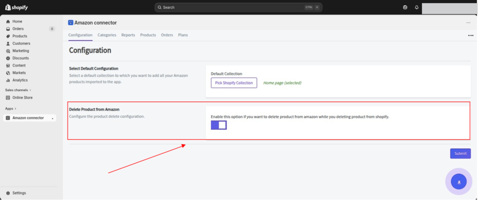Viewport: 478px width, 200px height.
Task: Open the Products tab in Amazon connector
Action: (148, 35)
